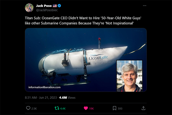Click the 2.5K replies count
Screen dimensions: 172x115
tap(34, 109)
